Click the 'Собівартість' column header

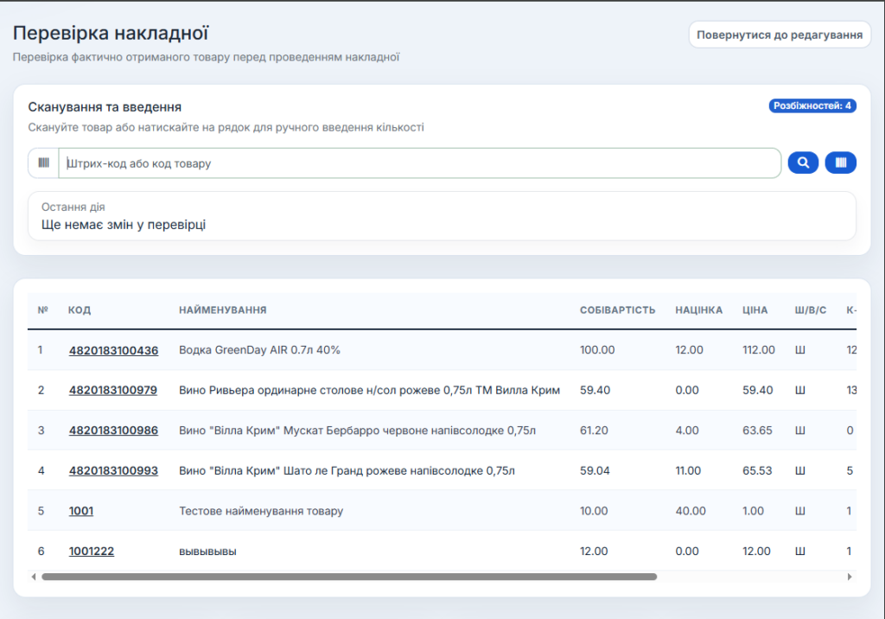tap(617, 310)
